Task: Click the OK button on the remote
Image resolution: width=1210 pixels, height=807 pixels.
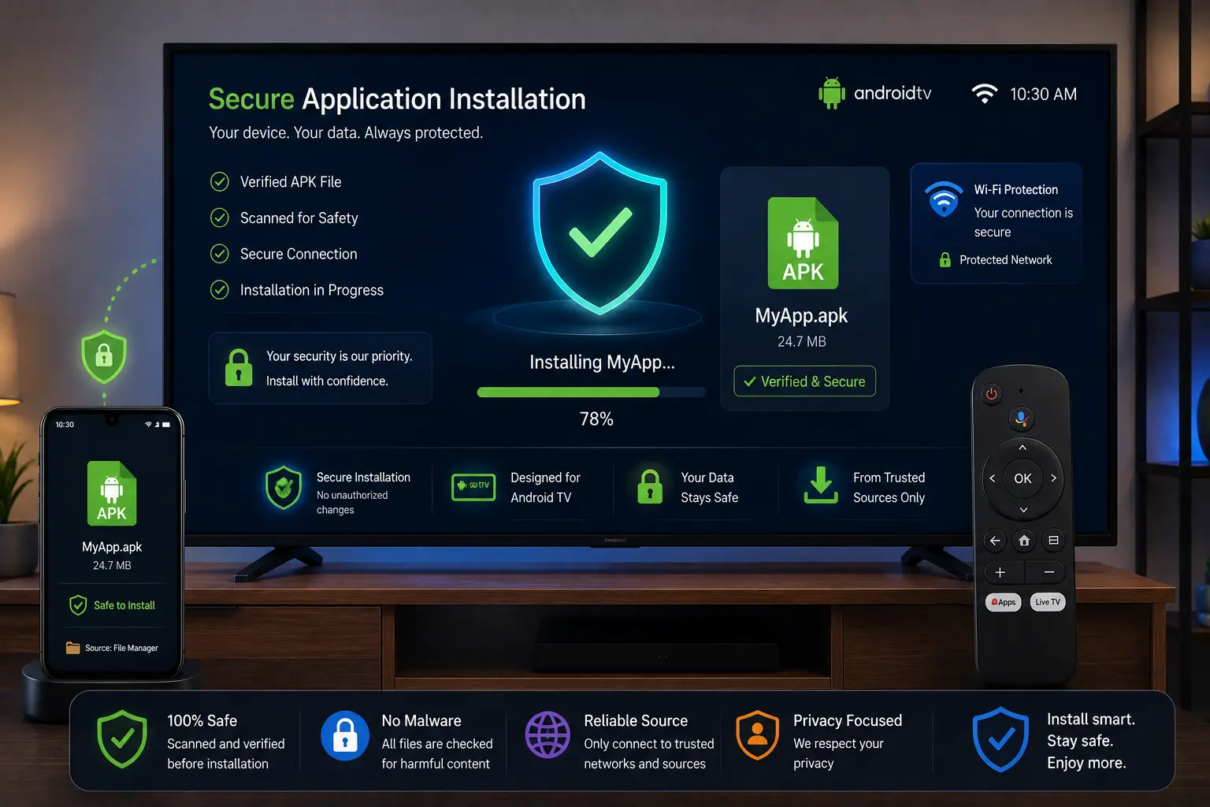Action: pyautogui.click(x=1023, y=478)
